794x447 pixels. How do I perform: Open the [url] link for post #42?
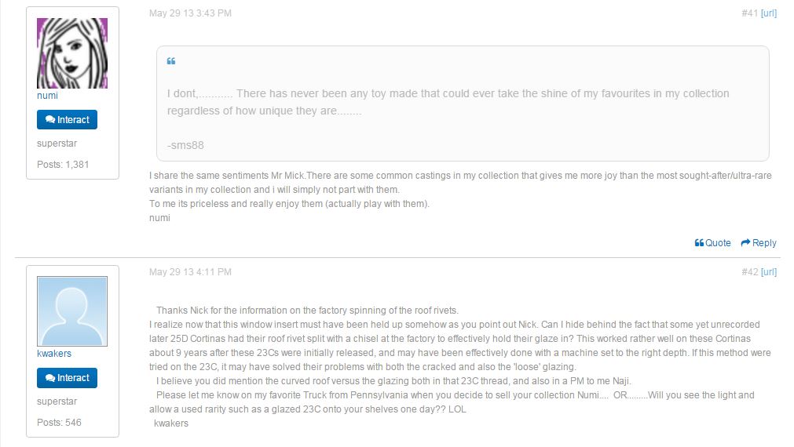click(769, 272)
